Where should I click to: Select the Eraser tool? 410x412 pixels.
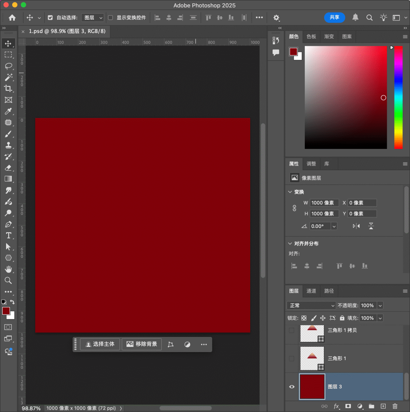8,168
